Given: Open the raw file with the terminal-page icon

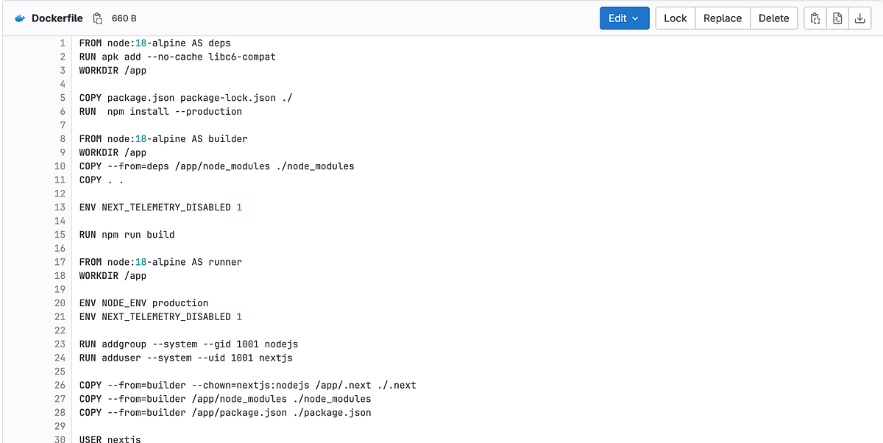Looking at the screenshot, I should tap(837, 18).
